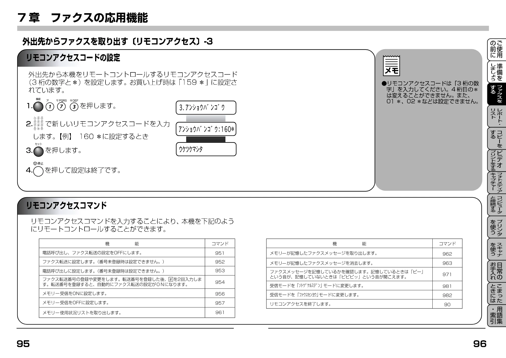The image size is (506, 358).
Task: Click the keypad digit 7 PQRS icon
Action: click(x=61, y=107)
